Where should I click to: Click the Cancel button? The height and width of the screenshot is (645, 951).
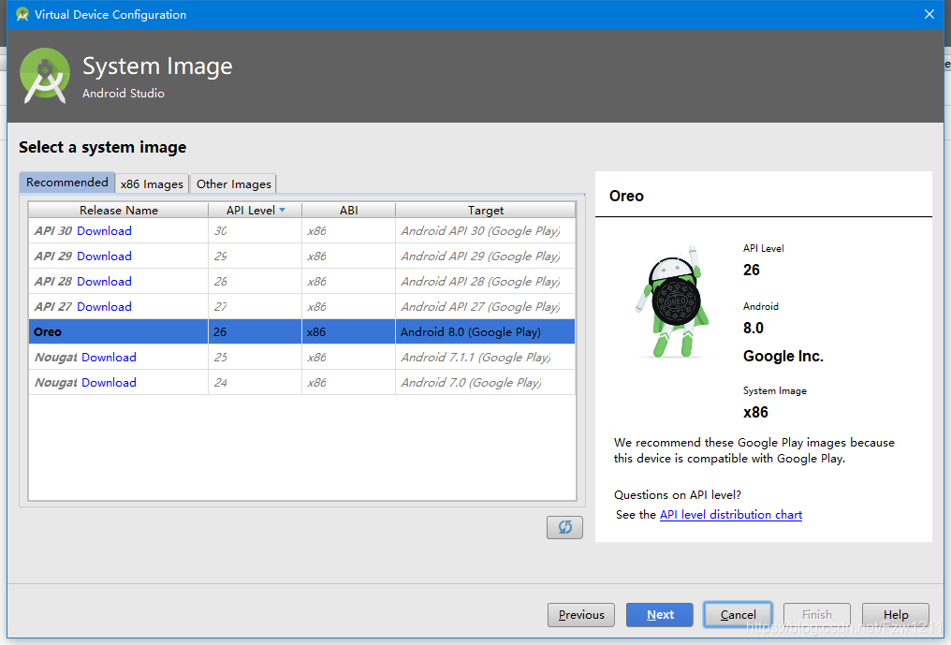point(739,615)
